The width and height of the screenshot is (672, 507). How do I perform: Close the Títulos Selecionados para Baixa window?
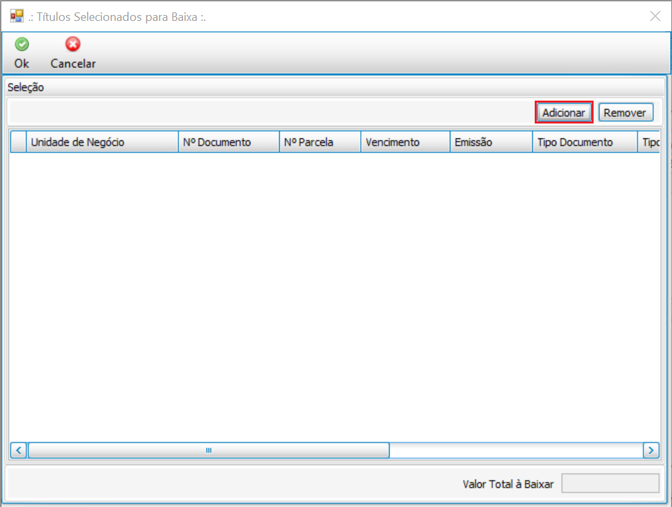[x=655, y=16]
